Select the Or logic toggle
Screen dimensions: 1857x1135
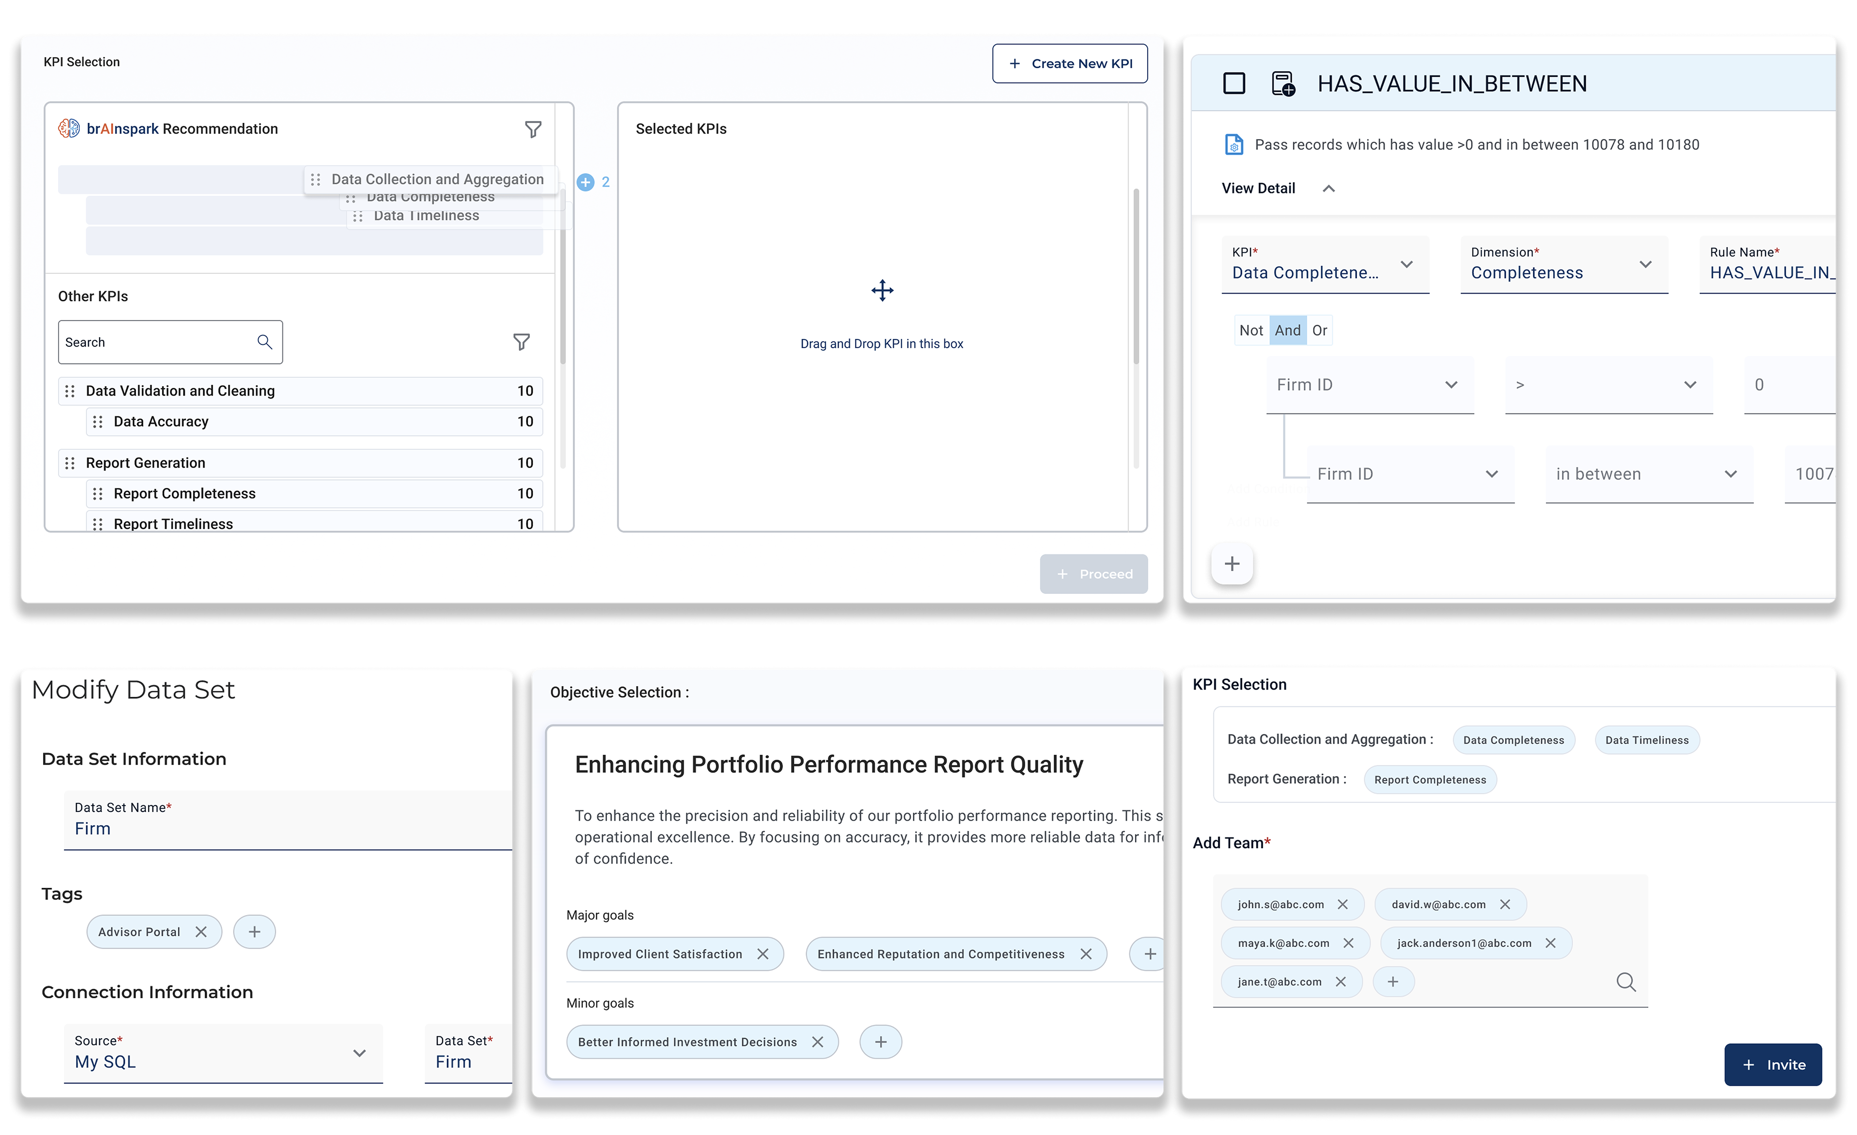(1319, 330)
